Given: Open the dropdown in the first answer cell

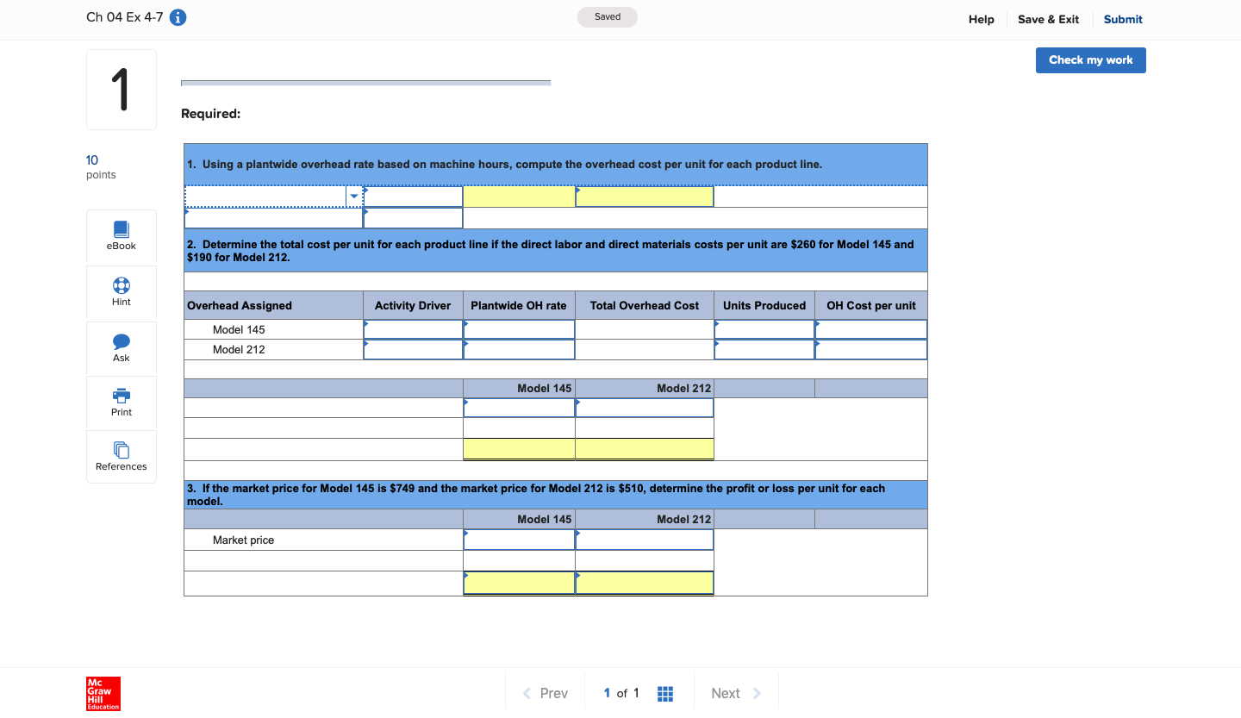Looking at the screenshot, I should pyautogui.click(x=353, y=196).
